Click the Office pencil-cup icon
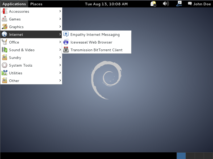Image resolution: width=213 pixels, height=159 pixels. tap(5, 42)
